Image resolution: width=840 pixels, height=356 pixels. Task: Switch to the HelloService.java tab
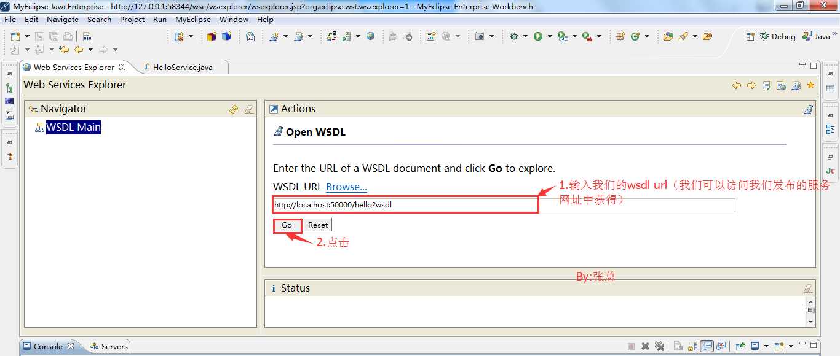[x=182, y=68]
